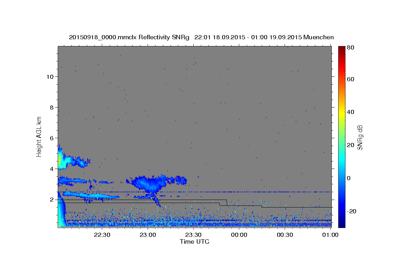This screenshot has height=273, width=410.
Task: Click the height tick label 8
Action: coord(52,107)
